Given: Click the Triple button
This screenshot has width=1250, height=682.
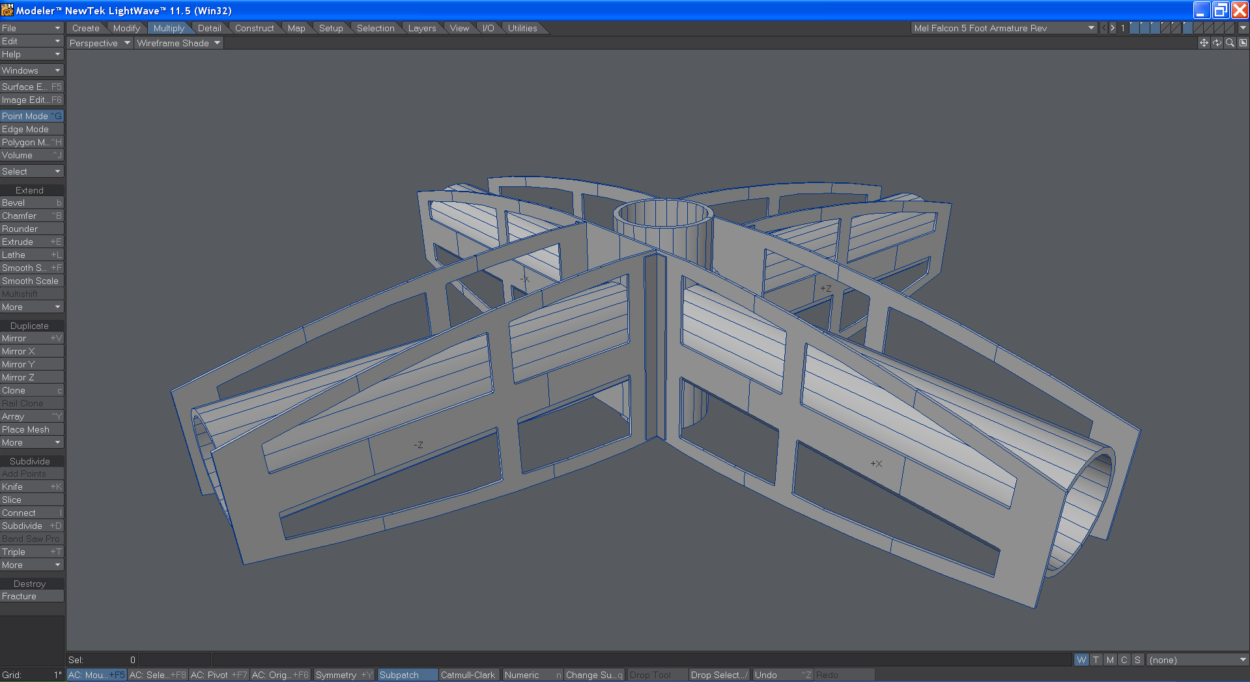Looking at the screenshot, I should [32, 552].
